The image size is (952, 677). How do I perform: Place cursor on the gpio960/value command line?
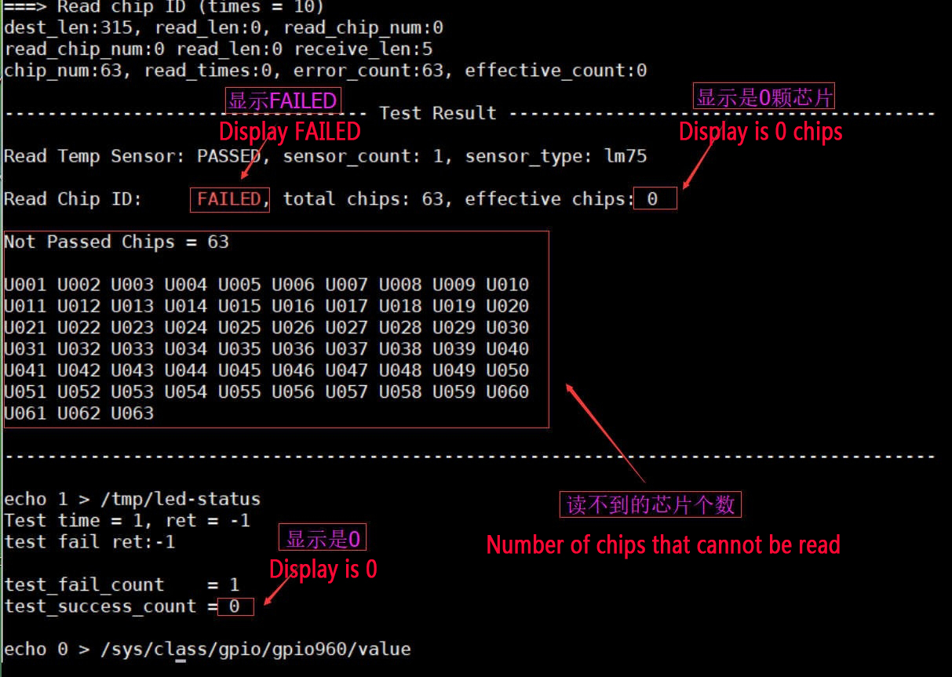(207, 650)
